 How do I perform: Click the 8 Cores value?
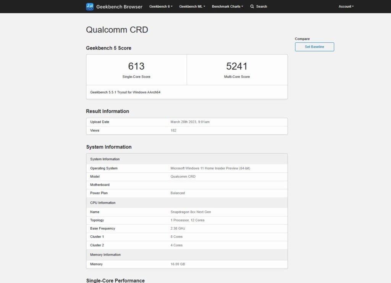[176, 236]
